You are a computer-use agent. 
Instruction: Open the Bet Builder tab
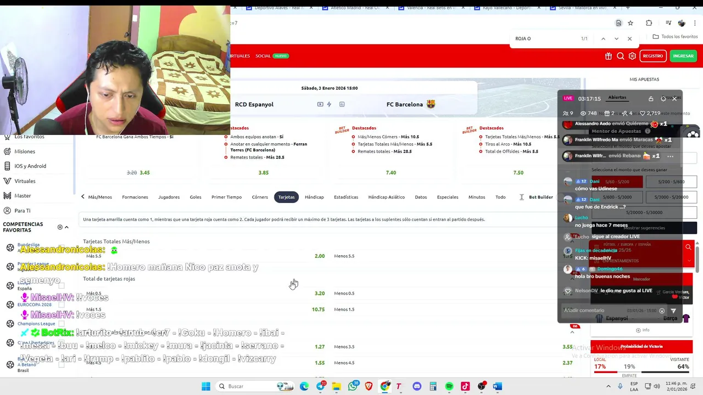click(541, 197)
